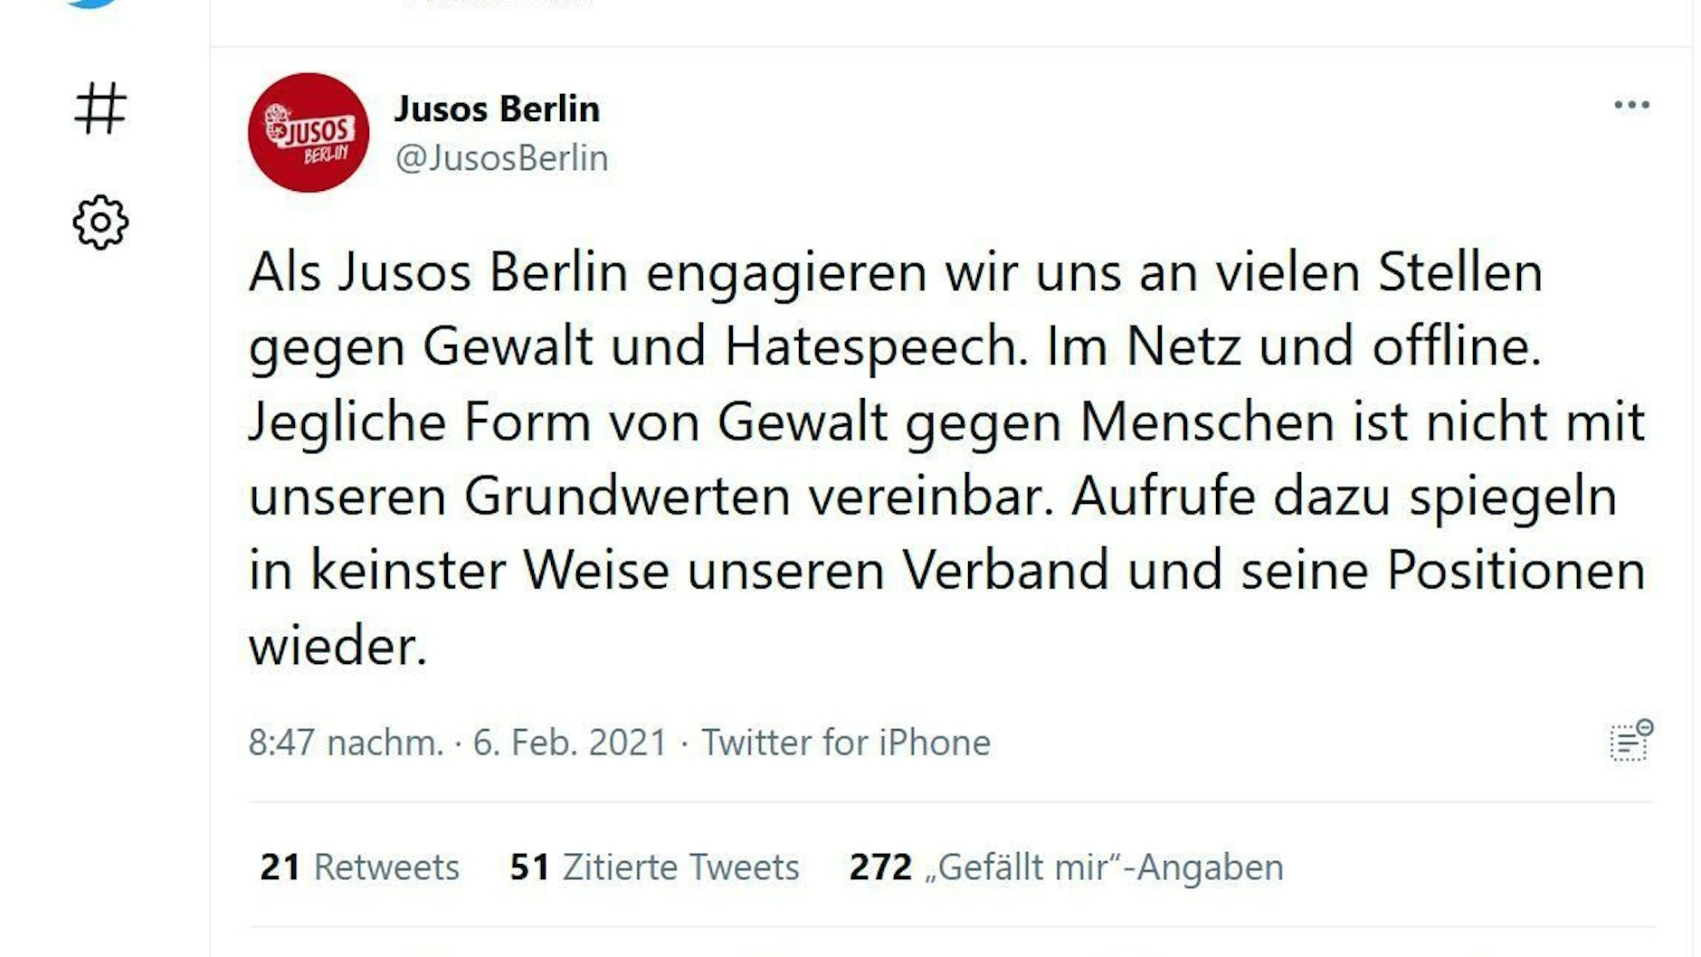Show the 272 „Gefällt mir“-Angaben list

1066,867
